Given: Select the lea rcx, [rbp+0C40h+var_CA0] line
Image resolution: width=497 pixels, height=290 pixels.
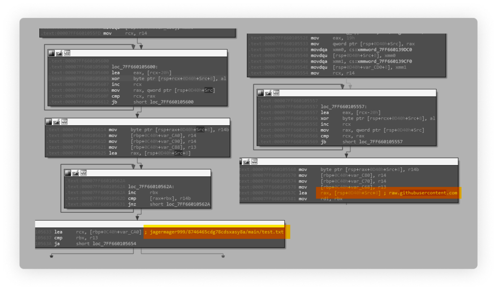Looking at the screenshot, I should click(89, 232).
